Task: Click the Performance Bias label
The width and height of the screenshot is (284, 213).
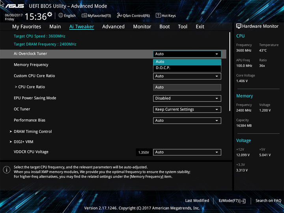Action: point(30,120)
